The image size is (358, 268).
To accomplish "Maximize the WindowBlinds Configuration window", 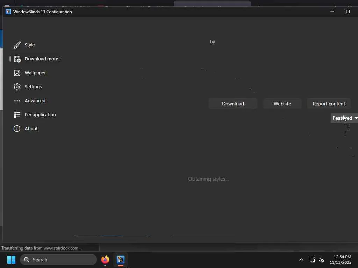I will pos(348,12).
